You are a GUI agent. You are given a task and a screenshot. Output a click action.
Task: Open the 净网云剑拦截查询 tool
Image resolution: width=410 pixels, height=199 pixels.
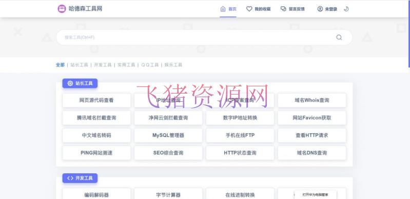168,118
